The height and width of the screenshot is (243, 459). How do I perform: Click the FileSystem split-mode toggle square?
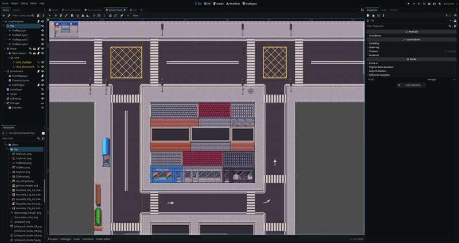[x=44, y=133]
